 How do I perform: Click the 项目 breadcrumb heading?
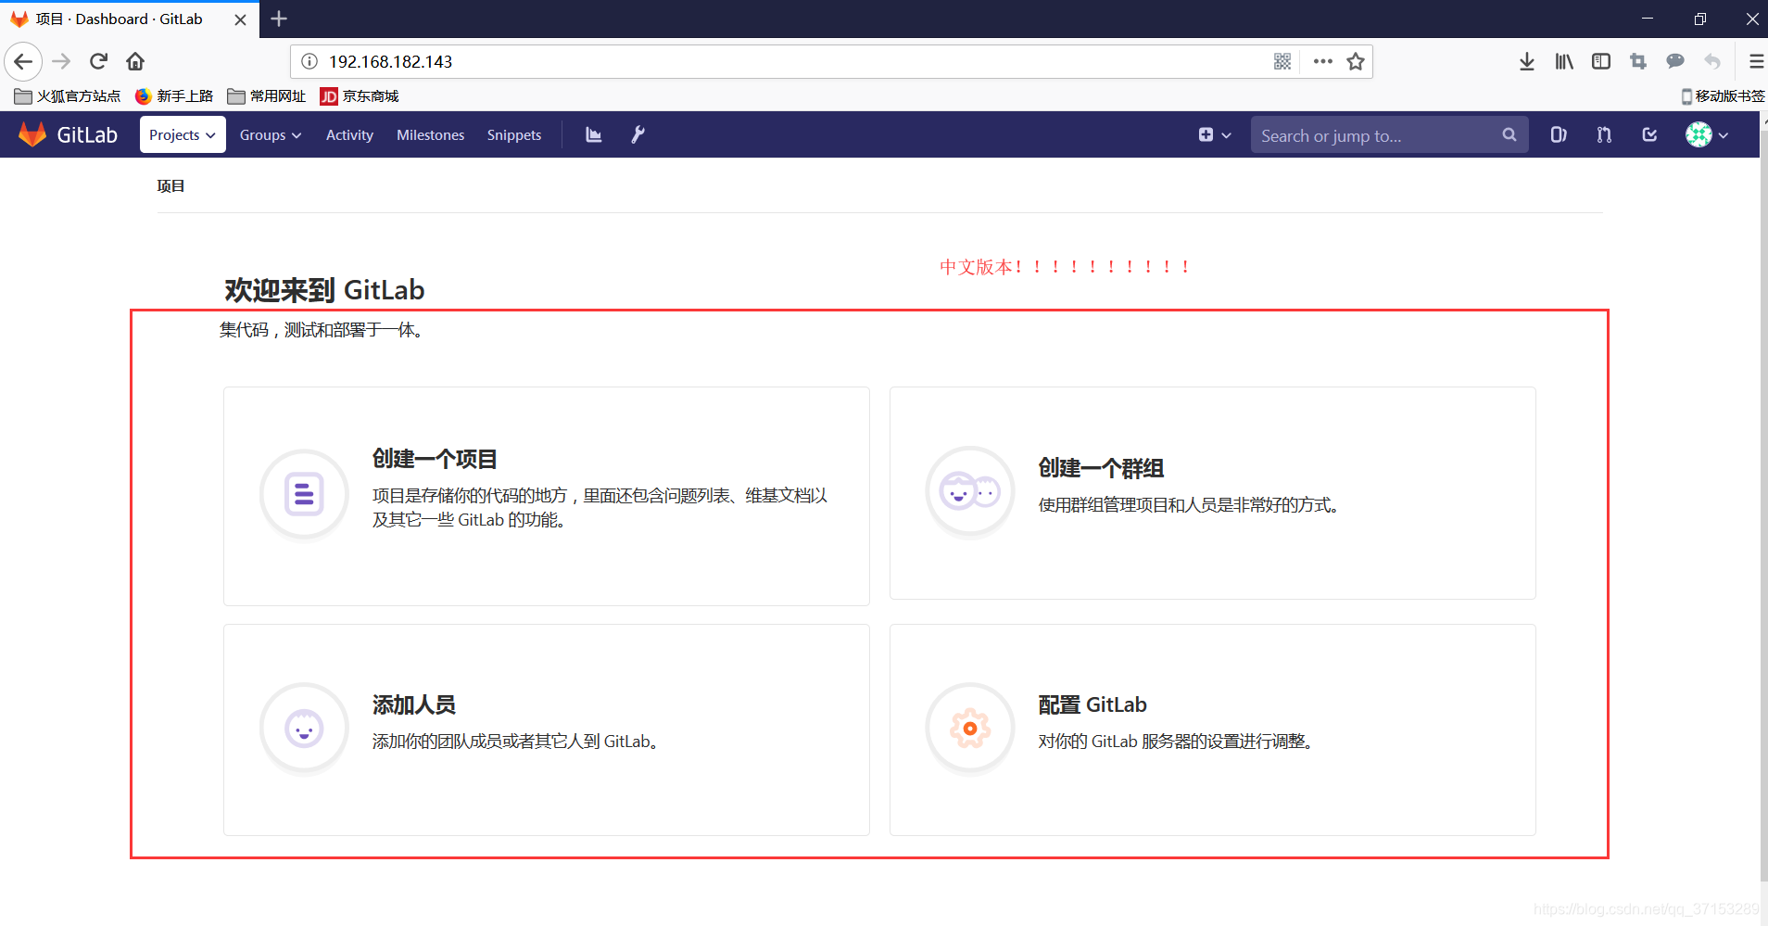click(x=170, y=185)
